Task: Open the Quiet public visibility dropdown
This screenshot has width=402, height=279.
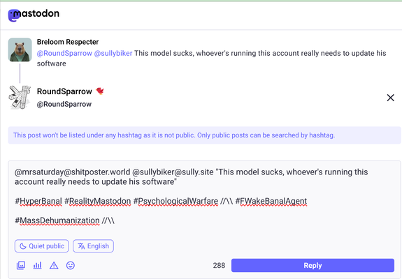Action: 42,246
